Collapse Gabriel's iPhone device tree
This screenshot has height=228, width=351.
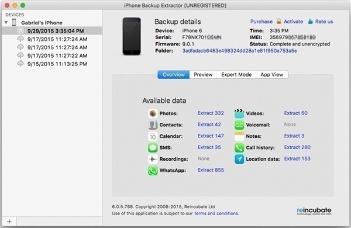pyautogui.click(x=6, y=22)
